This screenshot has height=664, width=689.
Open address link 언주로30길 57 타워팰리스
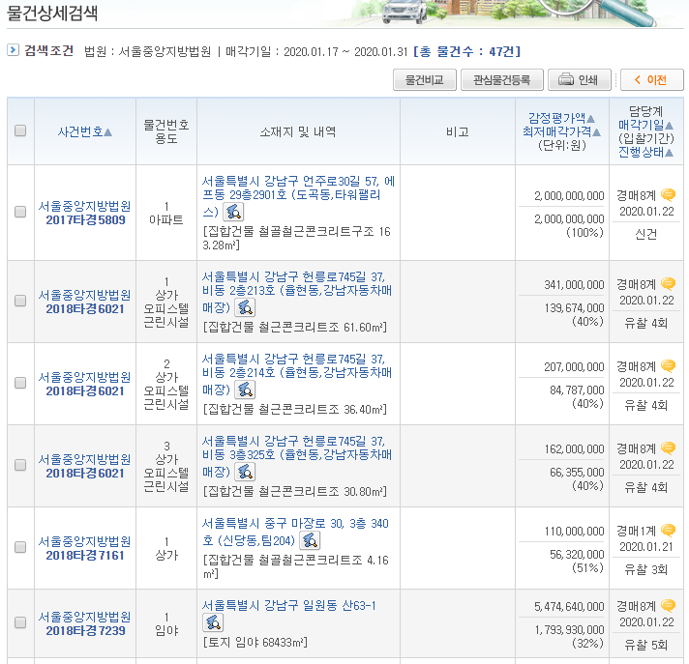(x=298, y=195)
